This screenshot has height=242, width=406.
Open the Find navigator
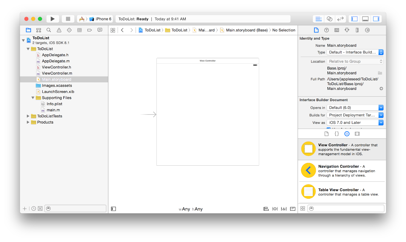49,30
